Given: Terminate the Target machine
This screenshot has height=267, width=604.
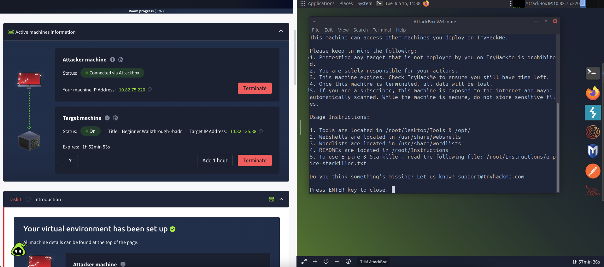Looking at the screenshot, I should [255, 160].
